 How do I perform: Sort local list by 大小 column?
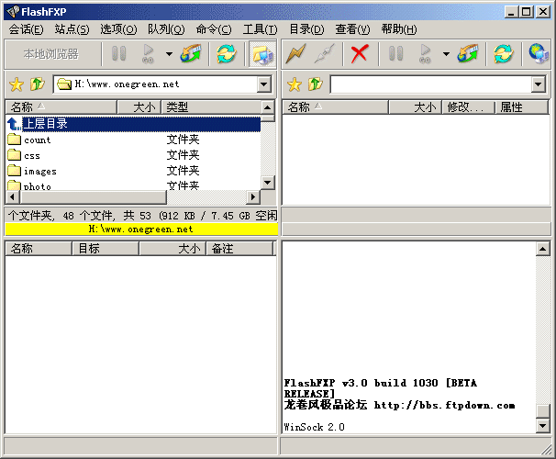coord(139,106)
